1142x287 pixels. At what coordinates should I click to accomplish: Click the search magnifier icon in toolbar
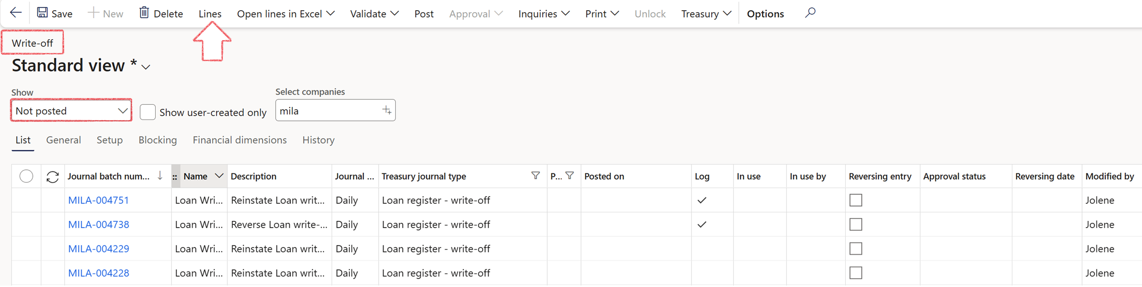(810, 13)
